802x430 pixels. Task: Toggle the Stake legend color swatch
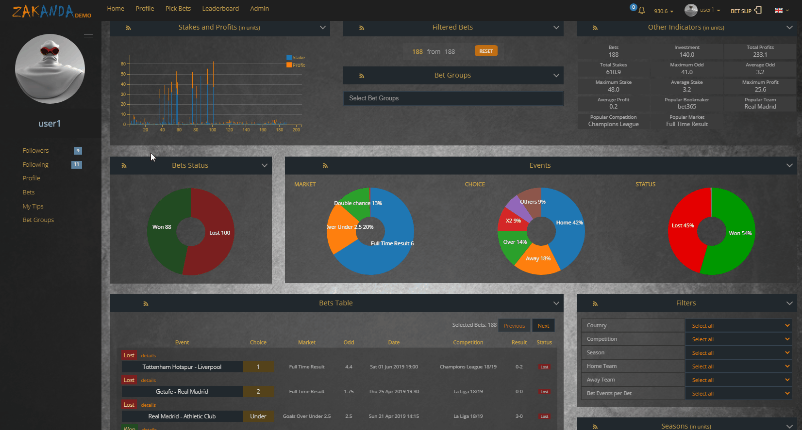coord(289,58)
